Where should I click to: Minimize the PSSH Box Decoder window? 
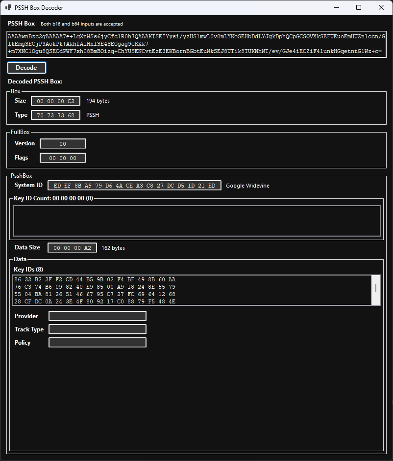point(337,7)
